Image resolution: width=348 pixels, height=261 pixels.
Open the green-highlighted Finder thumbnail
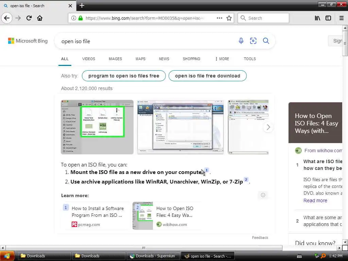(x=97, y=127)
